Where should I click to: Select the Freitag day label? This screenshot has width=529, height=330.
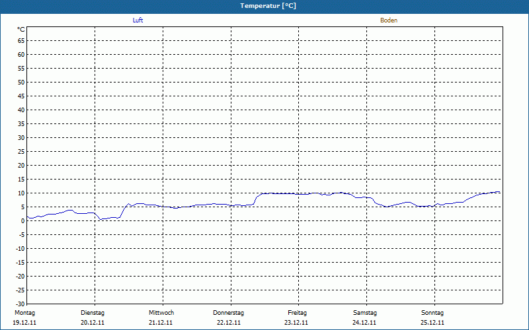(x=297, y=313)
